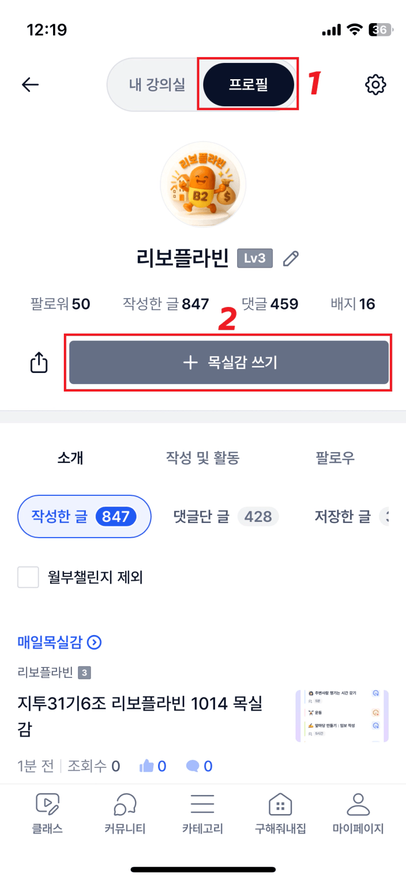406x881 pixels.
Task: Tap the pencil edit nickname icon
Action: point(291,258)
